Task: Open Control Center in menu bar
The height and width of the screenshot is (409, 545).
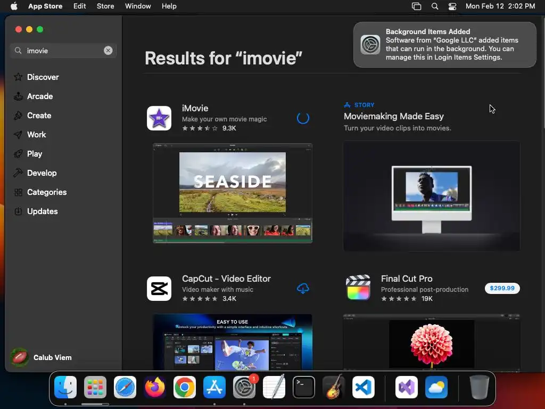Action: [452, 6]
